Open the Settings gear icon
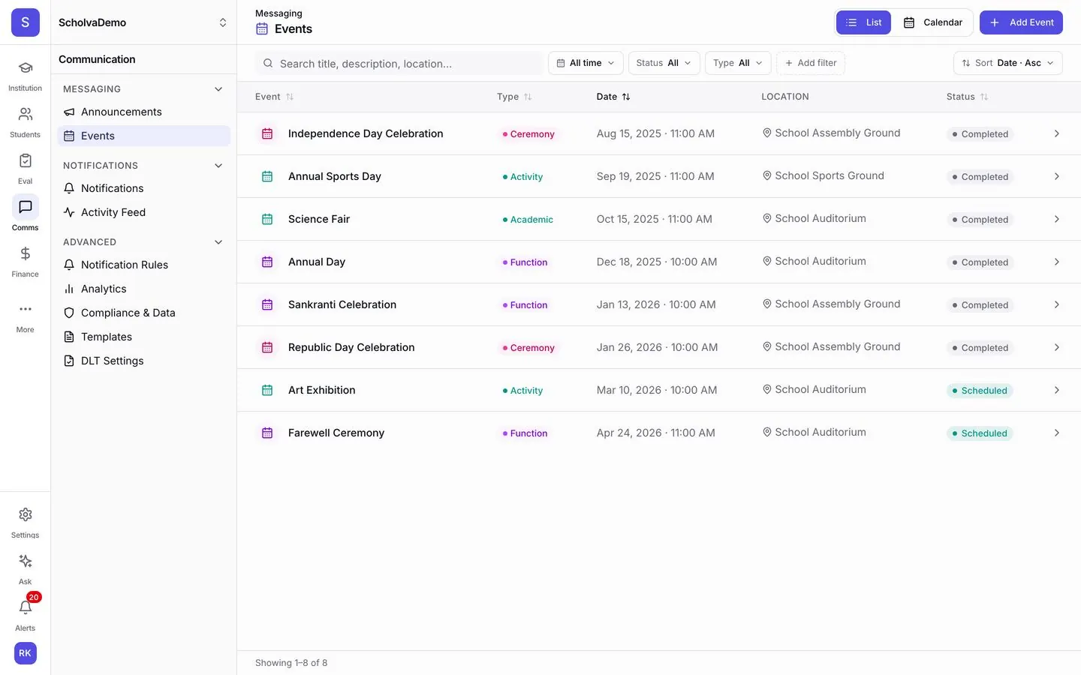Screen dimensions: 1081x675 click(x=25, y=514)
